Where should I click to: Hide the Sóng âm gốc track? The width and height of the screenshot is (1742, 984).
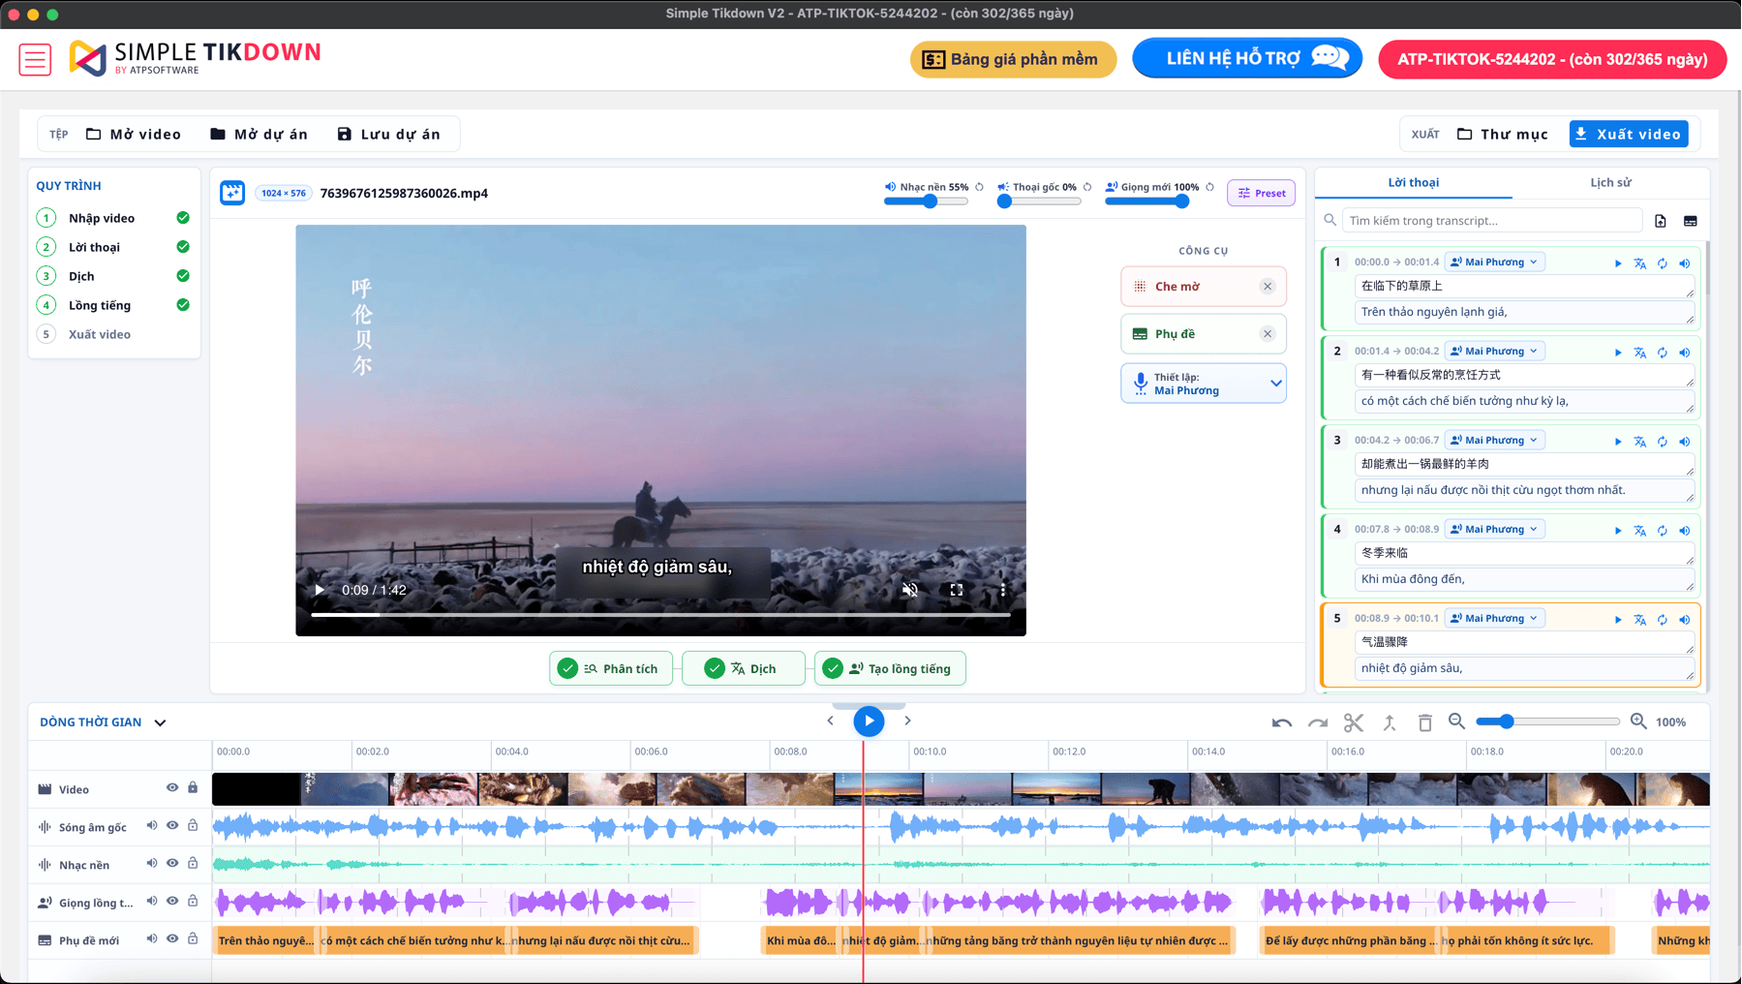172,826
